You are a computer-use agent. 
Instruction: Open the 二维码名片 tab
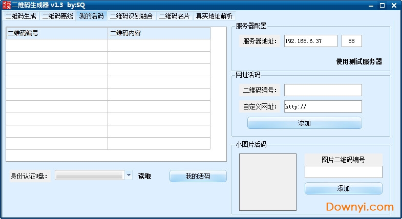pyautogui.click(x=174, y=16)
